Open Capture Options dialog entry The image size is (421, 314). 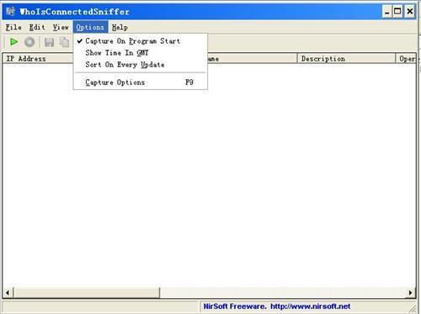(x=141, y=82)
